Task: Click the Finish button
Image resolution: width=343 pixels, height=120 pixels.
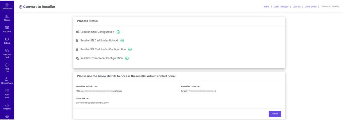Action: pyautogui.click(x=275, y=114)
